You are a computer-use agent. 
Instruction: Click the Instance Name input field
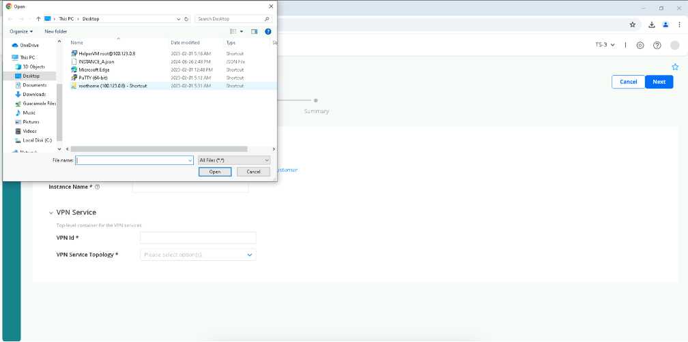click(190, 187)
